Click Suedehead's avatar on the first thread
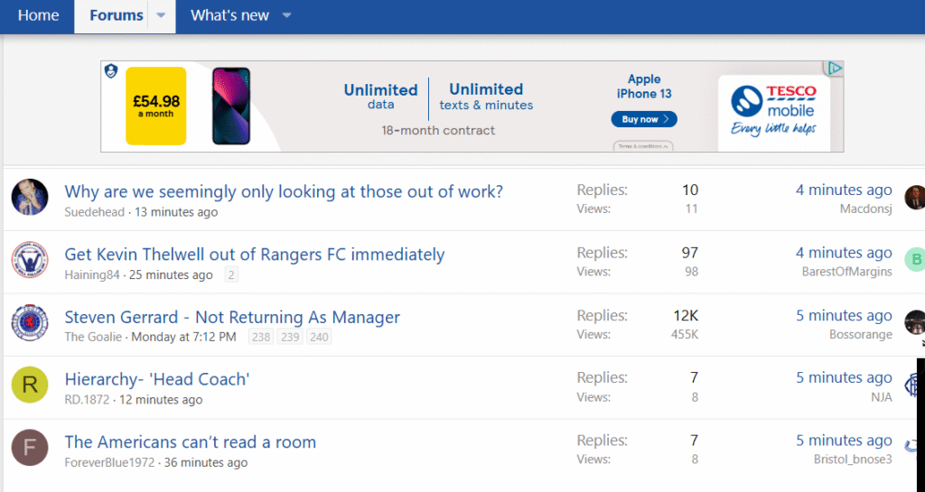This screenshot has width=925, height=492. point(29,196)
